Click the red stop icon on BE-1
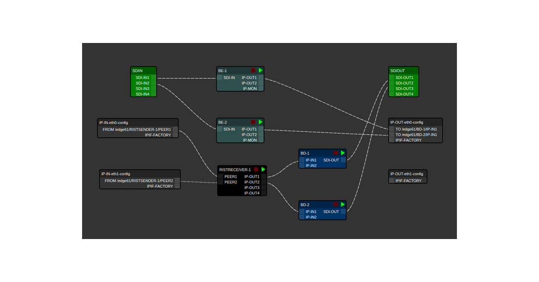 [x=254, y=71]
